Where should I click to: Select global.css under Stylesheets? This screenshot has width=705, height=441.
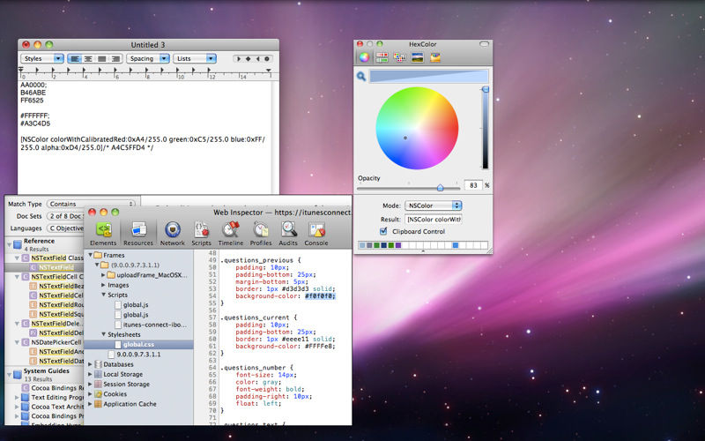tap(139, 344)
